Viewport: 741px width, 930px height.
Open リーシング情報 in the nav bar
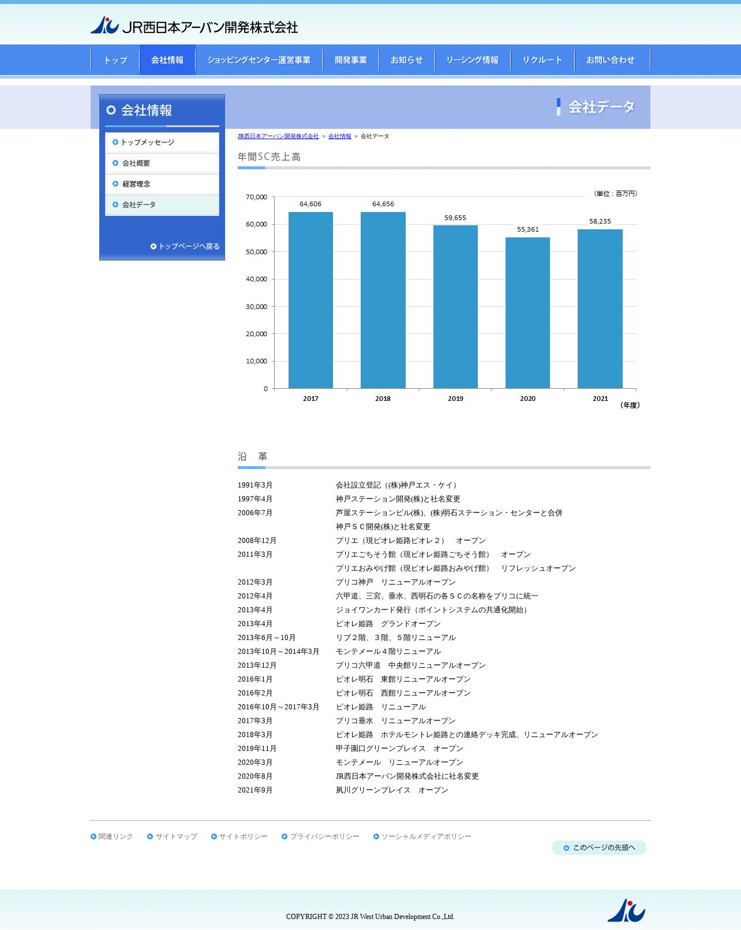coord(473,60)
